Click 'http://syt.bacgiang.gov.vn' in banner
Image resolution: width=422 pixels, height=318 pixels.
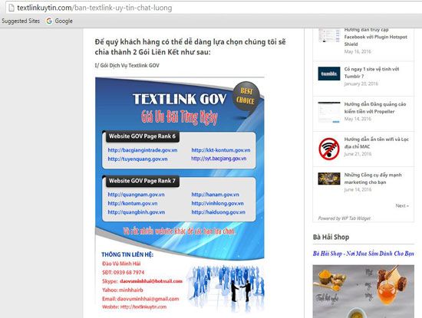[219, 159]
